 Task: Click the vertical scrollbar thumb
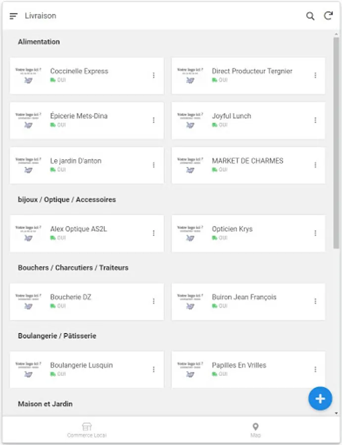pyautogui.click(x=336, y=143)
